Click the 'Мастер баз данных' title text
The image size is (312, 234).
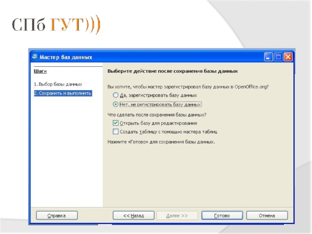pos(66,57)
